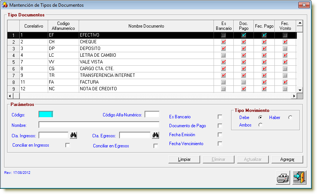Select the EFECTIVO document row
317x194 pixels.
[152, 35]
